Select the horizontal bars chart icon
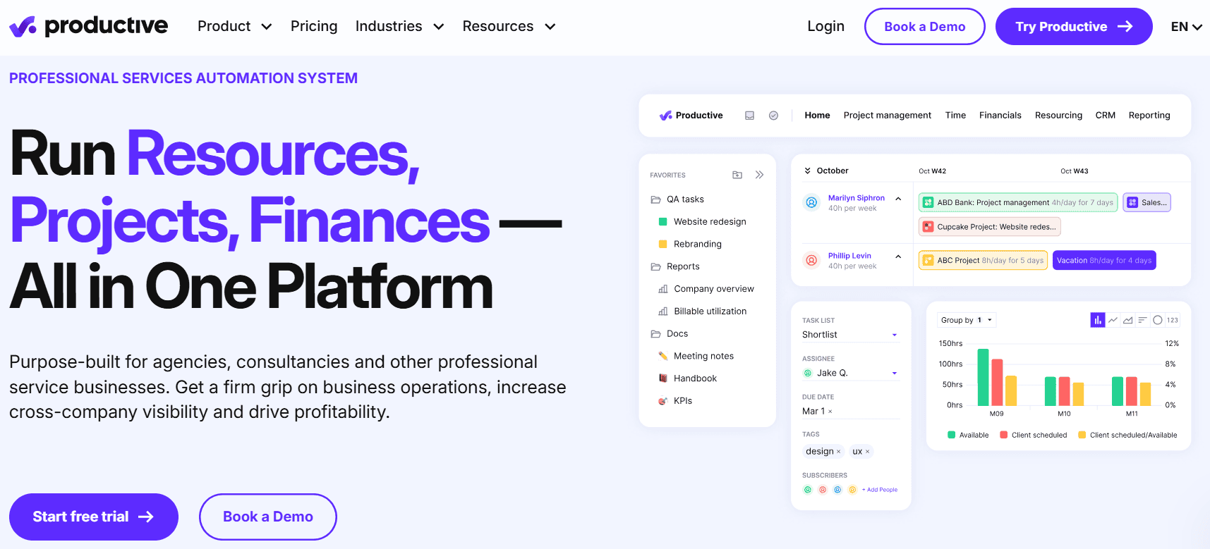Screen dimensions: 1210x549 (1142, 320)
